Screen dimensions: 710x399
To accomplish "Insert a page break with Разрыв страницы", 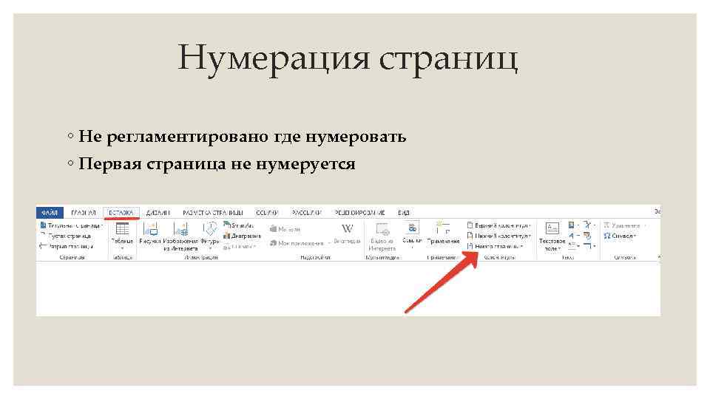I will 67,246.
